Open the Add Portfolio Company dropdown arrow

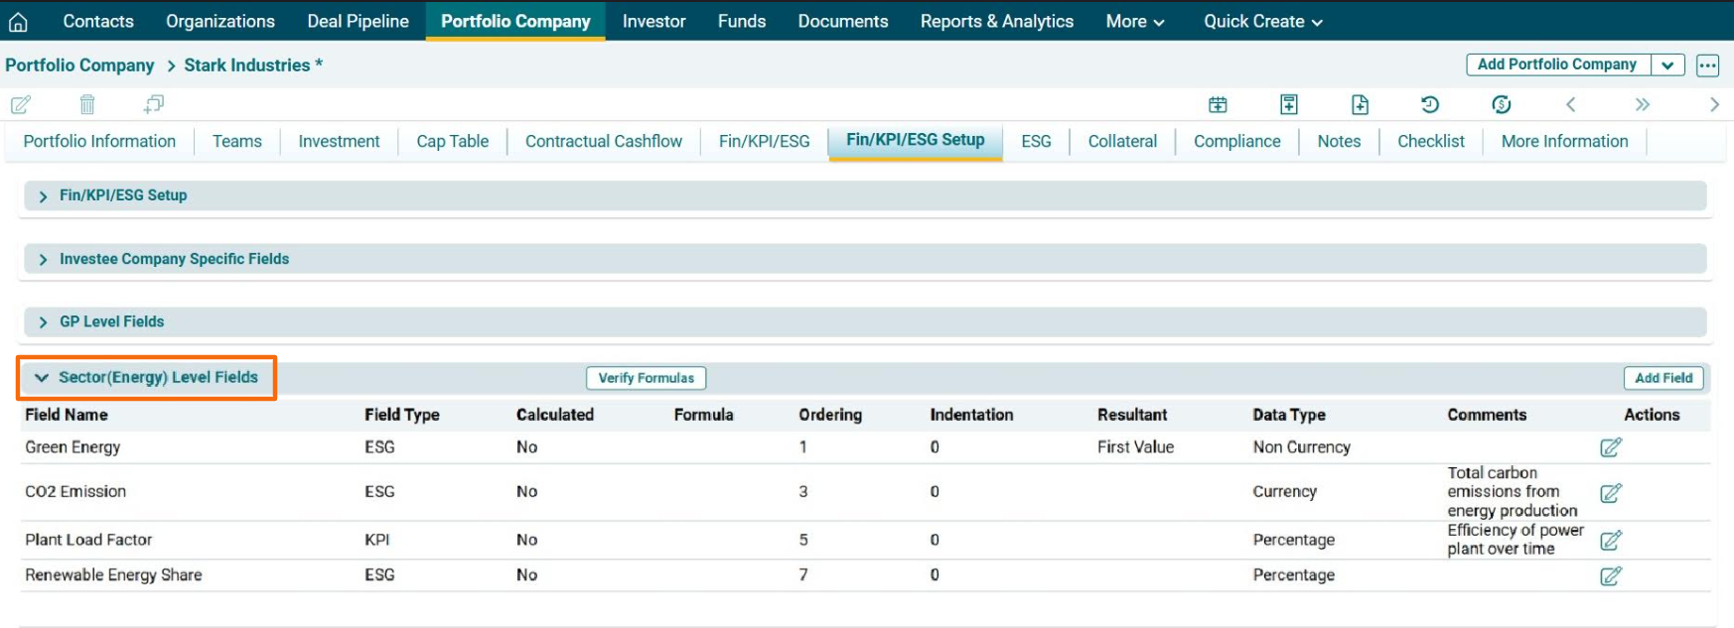pyautogui.click(x=1667, y=65)
